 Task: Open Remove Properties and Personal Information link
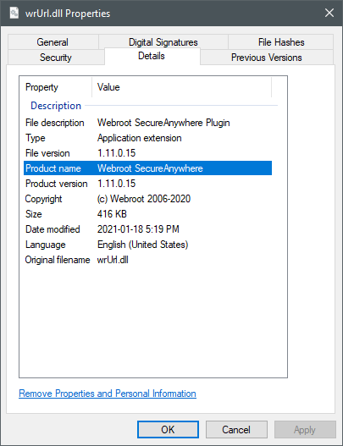pyautogui.click(x=108, y=394)
